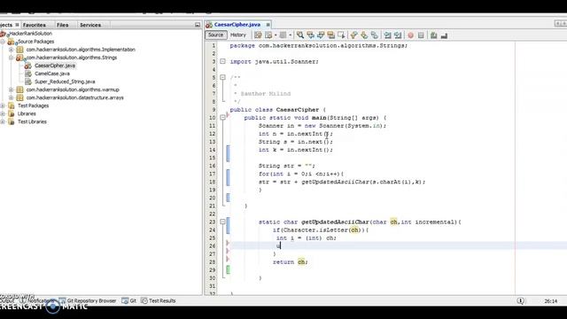Toggle Rectangular Selection icon
This screenshot has width=567, height=319.
point(341,35)
